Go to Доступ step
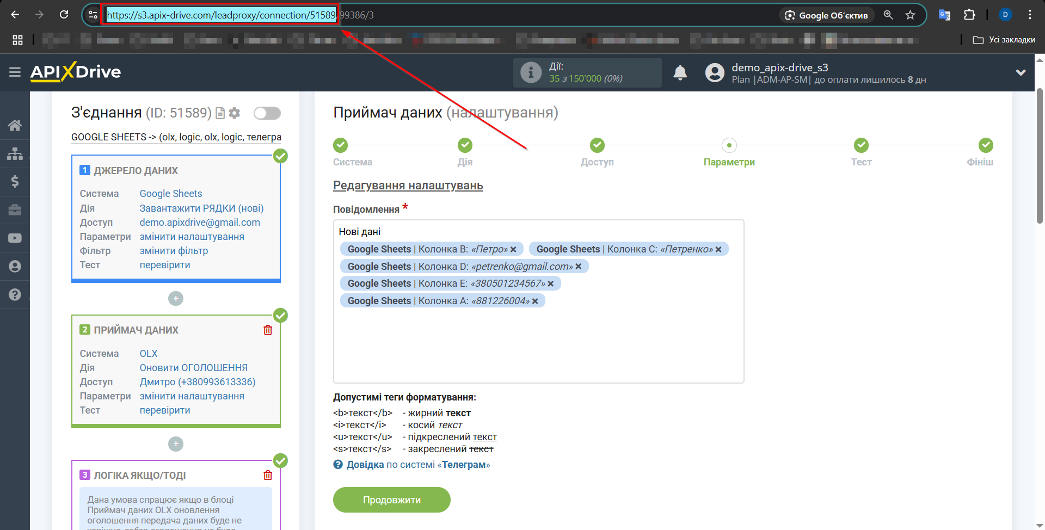1045x530 pixels. point(598,145)
